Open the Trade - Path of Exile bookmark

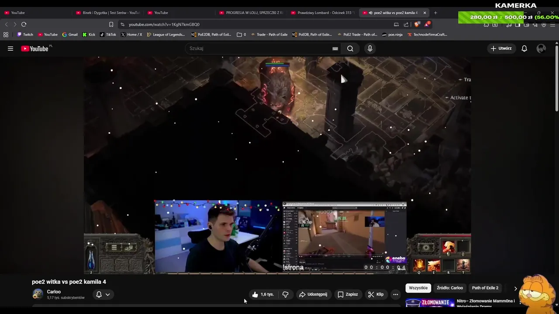pos(269,34)
